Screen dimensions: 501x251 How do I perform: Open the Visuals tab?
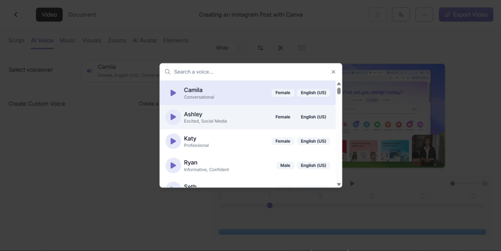[91, 41]
